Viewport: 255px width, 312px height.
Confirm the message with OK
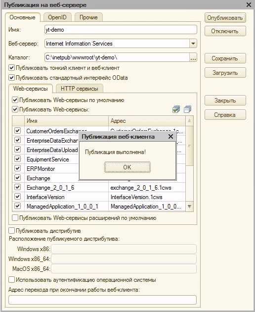click(127, 167)
